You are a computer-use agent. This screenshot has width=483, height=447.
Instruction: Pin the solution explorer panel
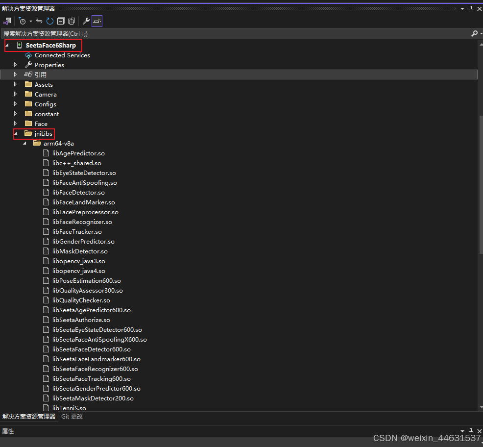[471, 9]
